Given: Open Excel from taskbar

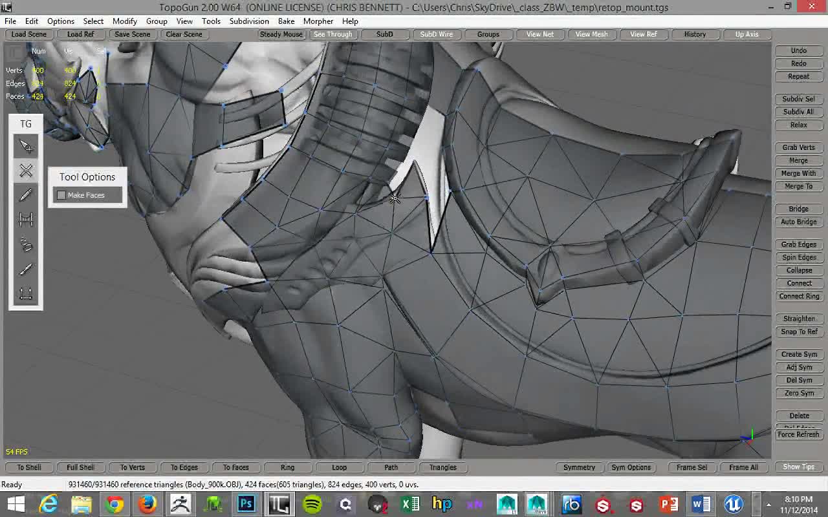Looking at the screenshot, I should pos(409,504).
